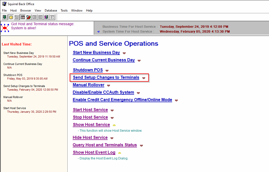The width and height of the screenshot is (269, 172).
Task: Open the Browser menu
Action: [26, 11]
